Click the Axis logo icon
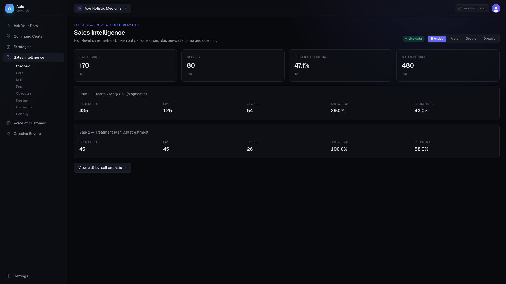The width and height of the screenshot is (506, 284). (x=9, y=8)
